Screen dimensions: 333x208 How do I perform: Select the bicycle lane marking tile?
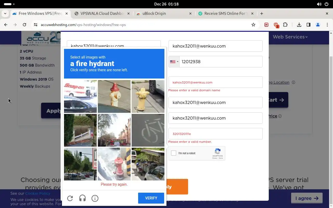[148, 130]
